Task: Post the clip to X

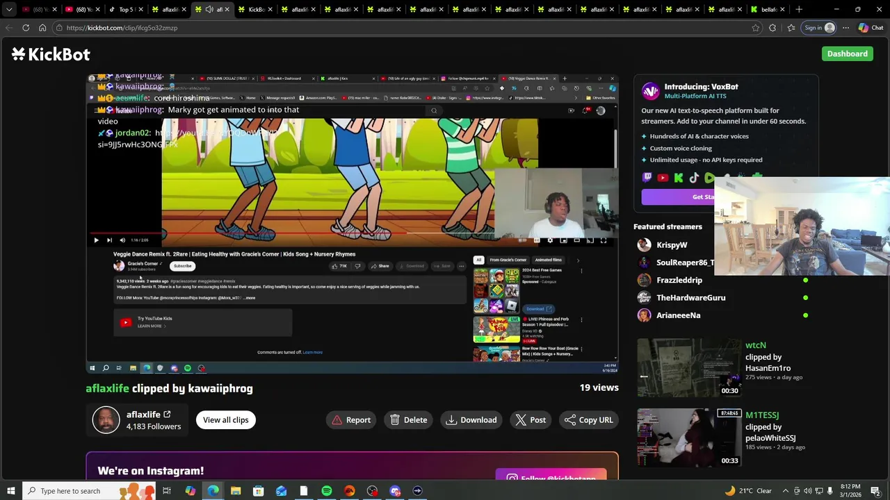Action: pos(531,419)
